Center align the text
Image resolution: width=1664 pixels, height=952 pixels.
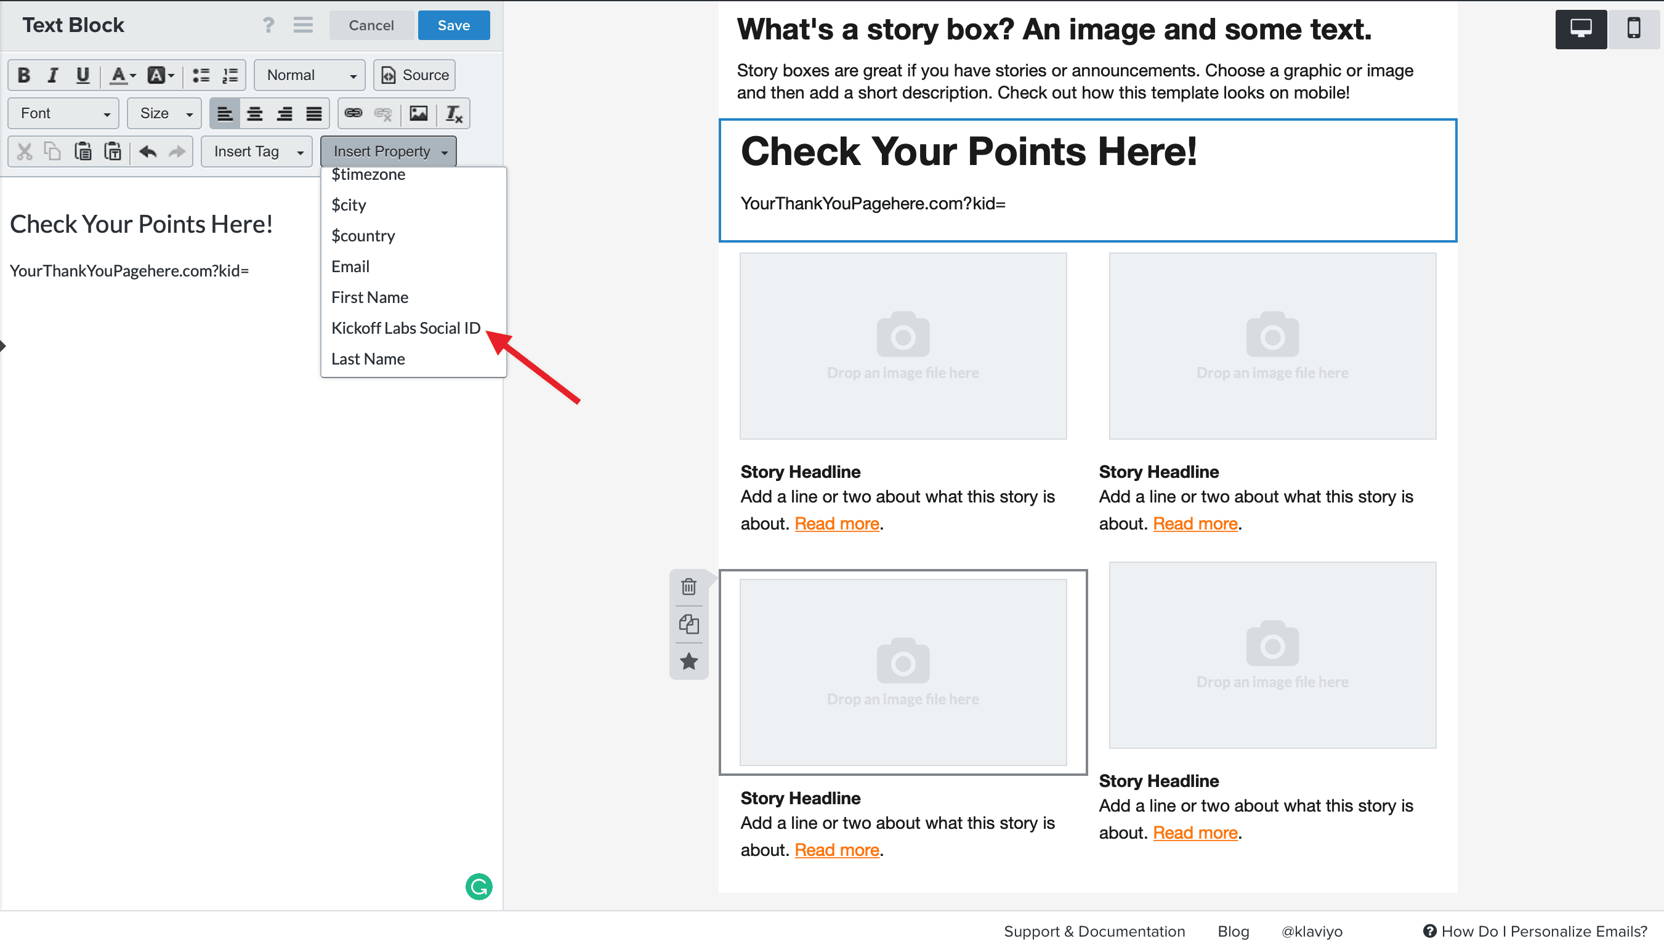click(254, 114)
